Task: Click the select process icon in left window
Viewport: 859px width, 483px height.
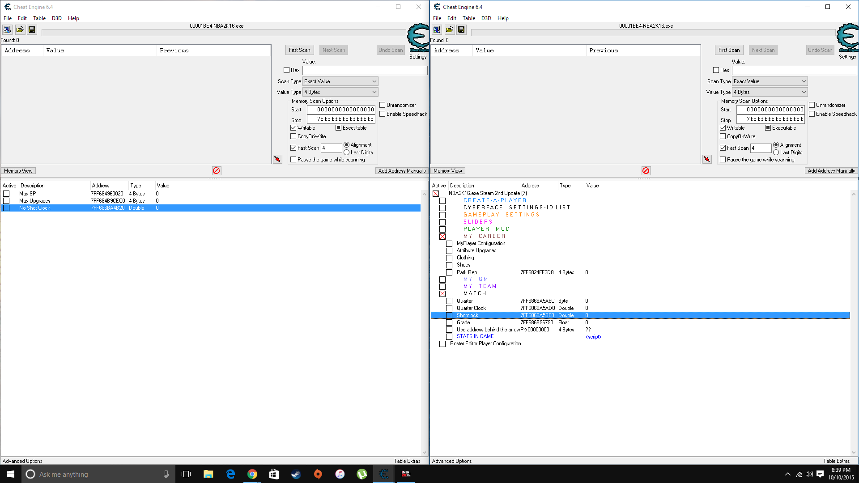Action: (x=7, y=30)
